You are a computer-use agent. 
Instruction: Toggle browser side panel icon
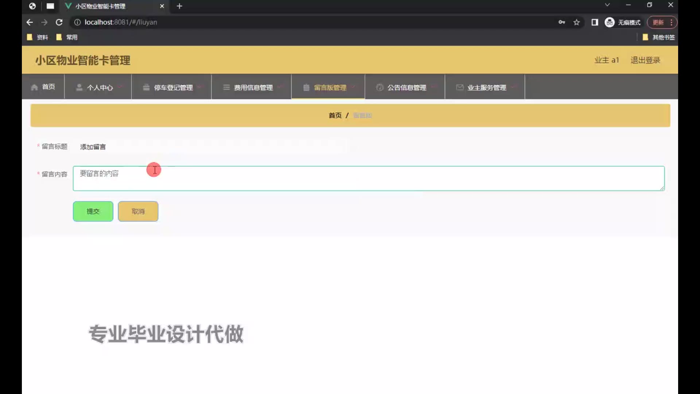595,22
